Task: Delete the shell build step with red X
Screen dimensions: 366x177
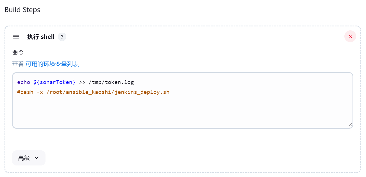Action: (350, 36)
